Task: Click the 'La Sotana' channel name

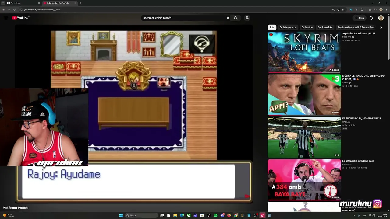Action: tap(347, 165)
